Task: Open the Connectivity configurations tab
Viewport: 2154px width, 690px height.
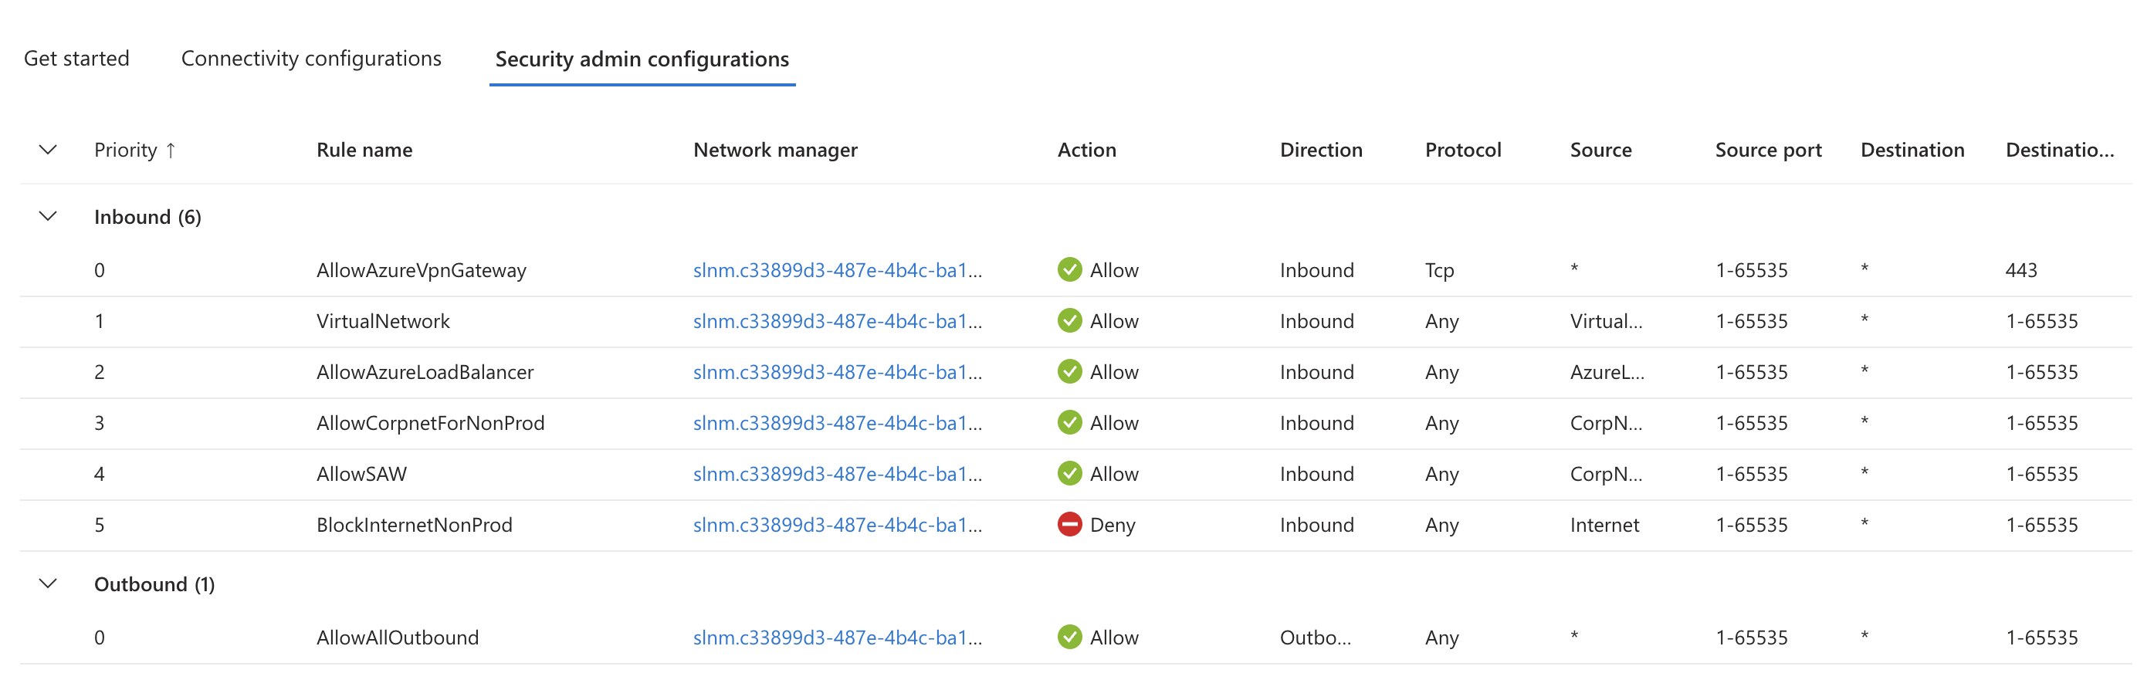Action: click(311, 59)
